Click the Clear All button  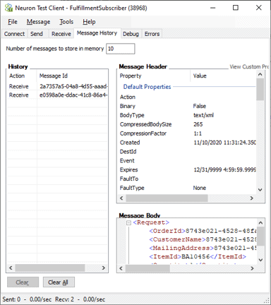pos(59,282)
